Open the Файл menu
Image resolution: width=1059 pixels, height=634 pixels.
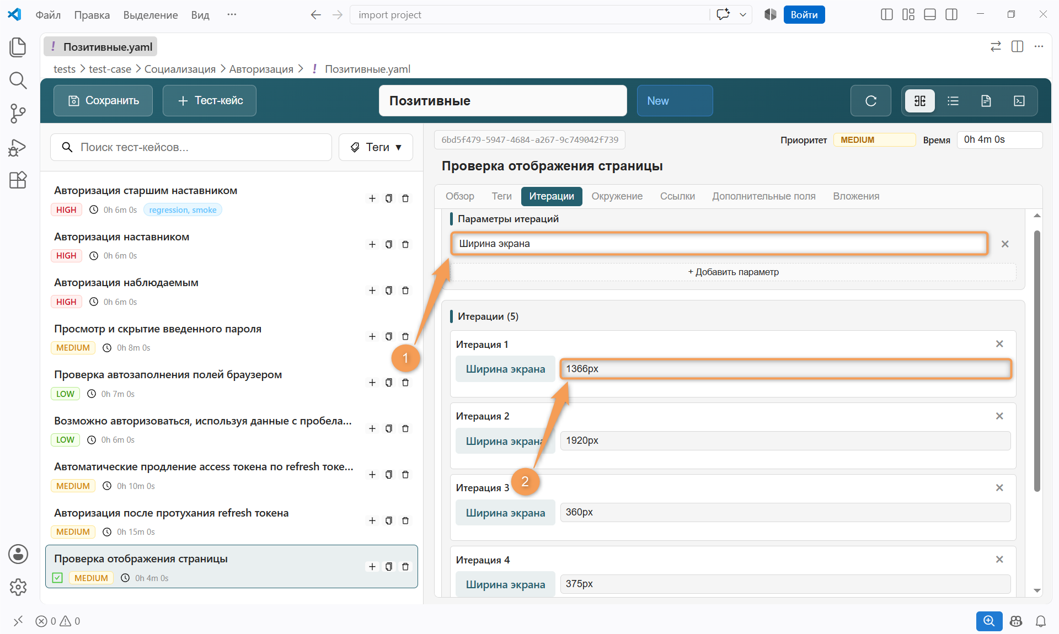(48, 15)
